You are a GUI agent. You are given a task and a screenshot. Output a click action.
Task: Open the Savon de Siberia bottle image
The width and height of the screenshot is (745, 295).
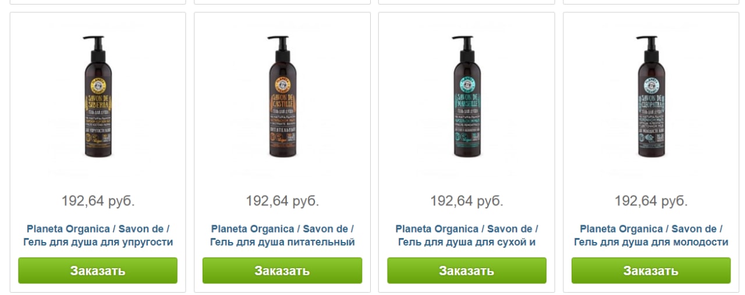[x=98, y=97]
